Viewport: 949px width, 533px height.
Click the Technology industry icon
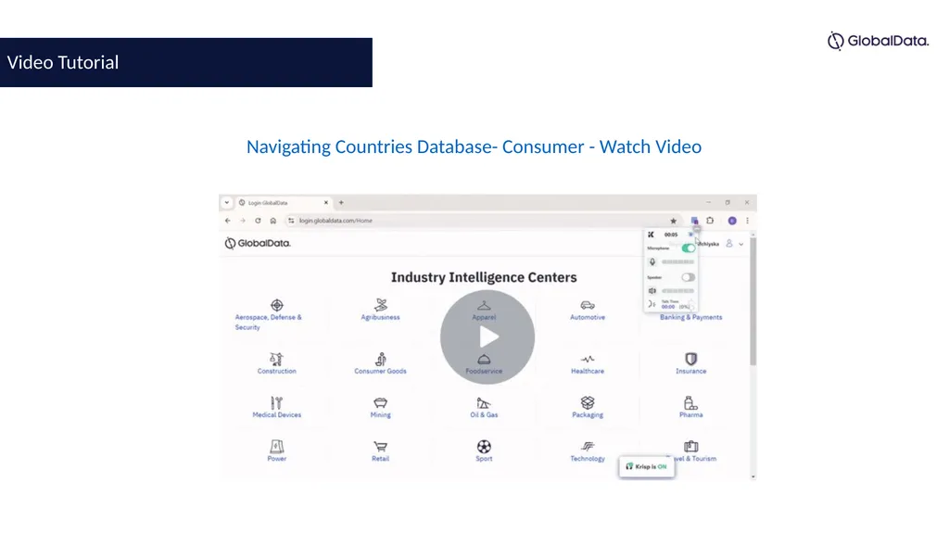click(x=587, y=447)
